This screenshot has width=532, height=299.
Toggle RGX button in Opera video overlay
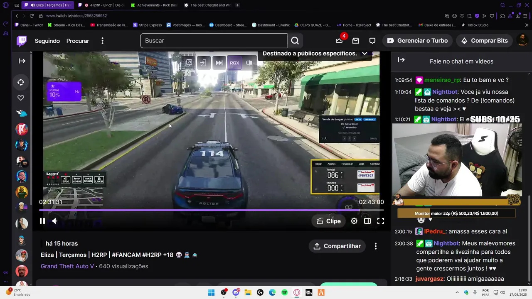tap(234, 63)
